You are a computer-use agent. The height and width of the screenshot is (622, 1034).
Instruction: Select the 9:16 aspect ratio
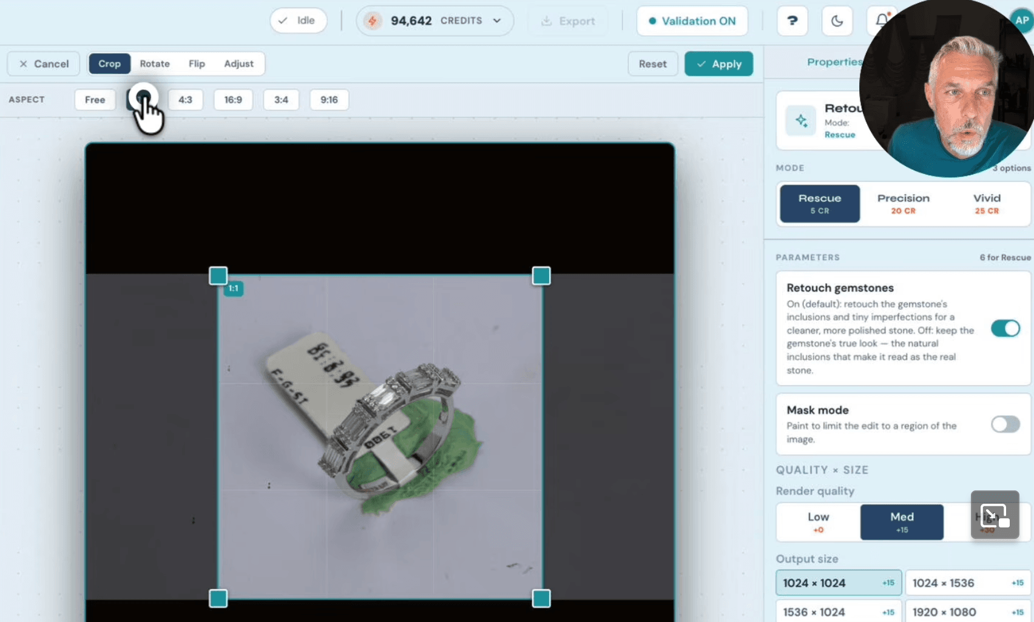pos(329,99)
